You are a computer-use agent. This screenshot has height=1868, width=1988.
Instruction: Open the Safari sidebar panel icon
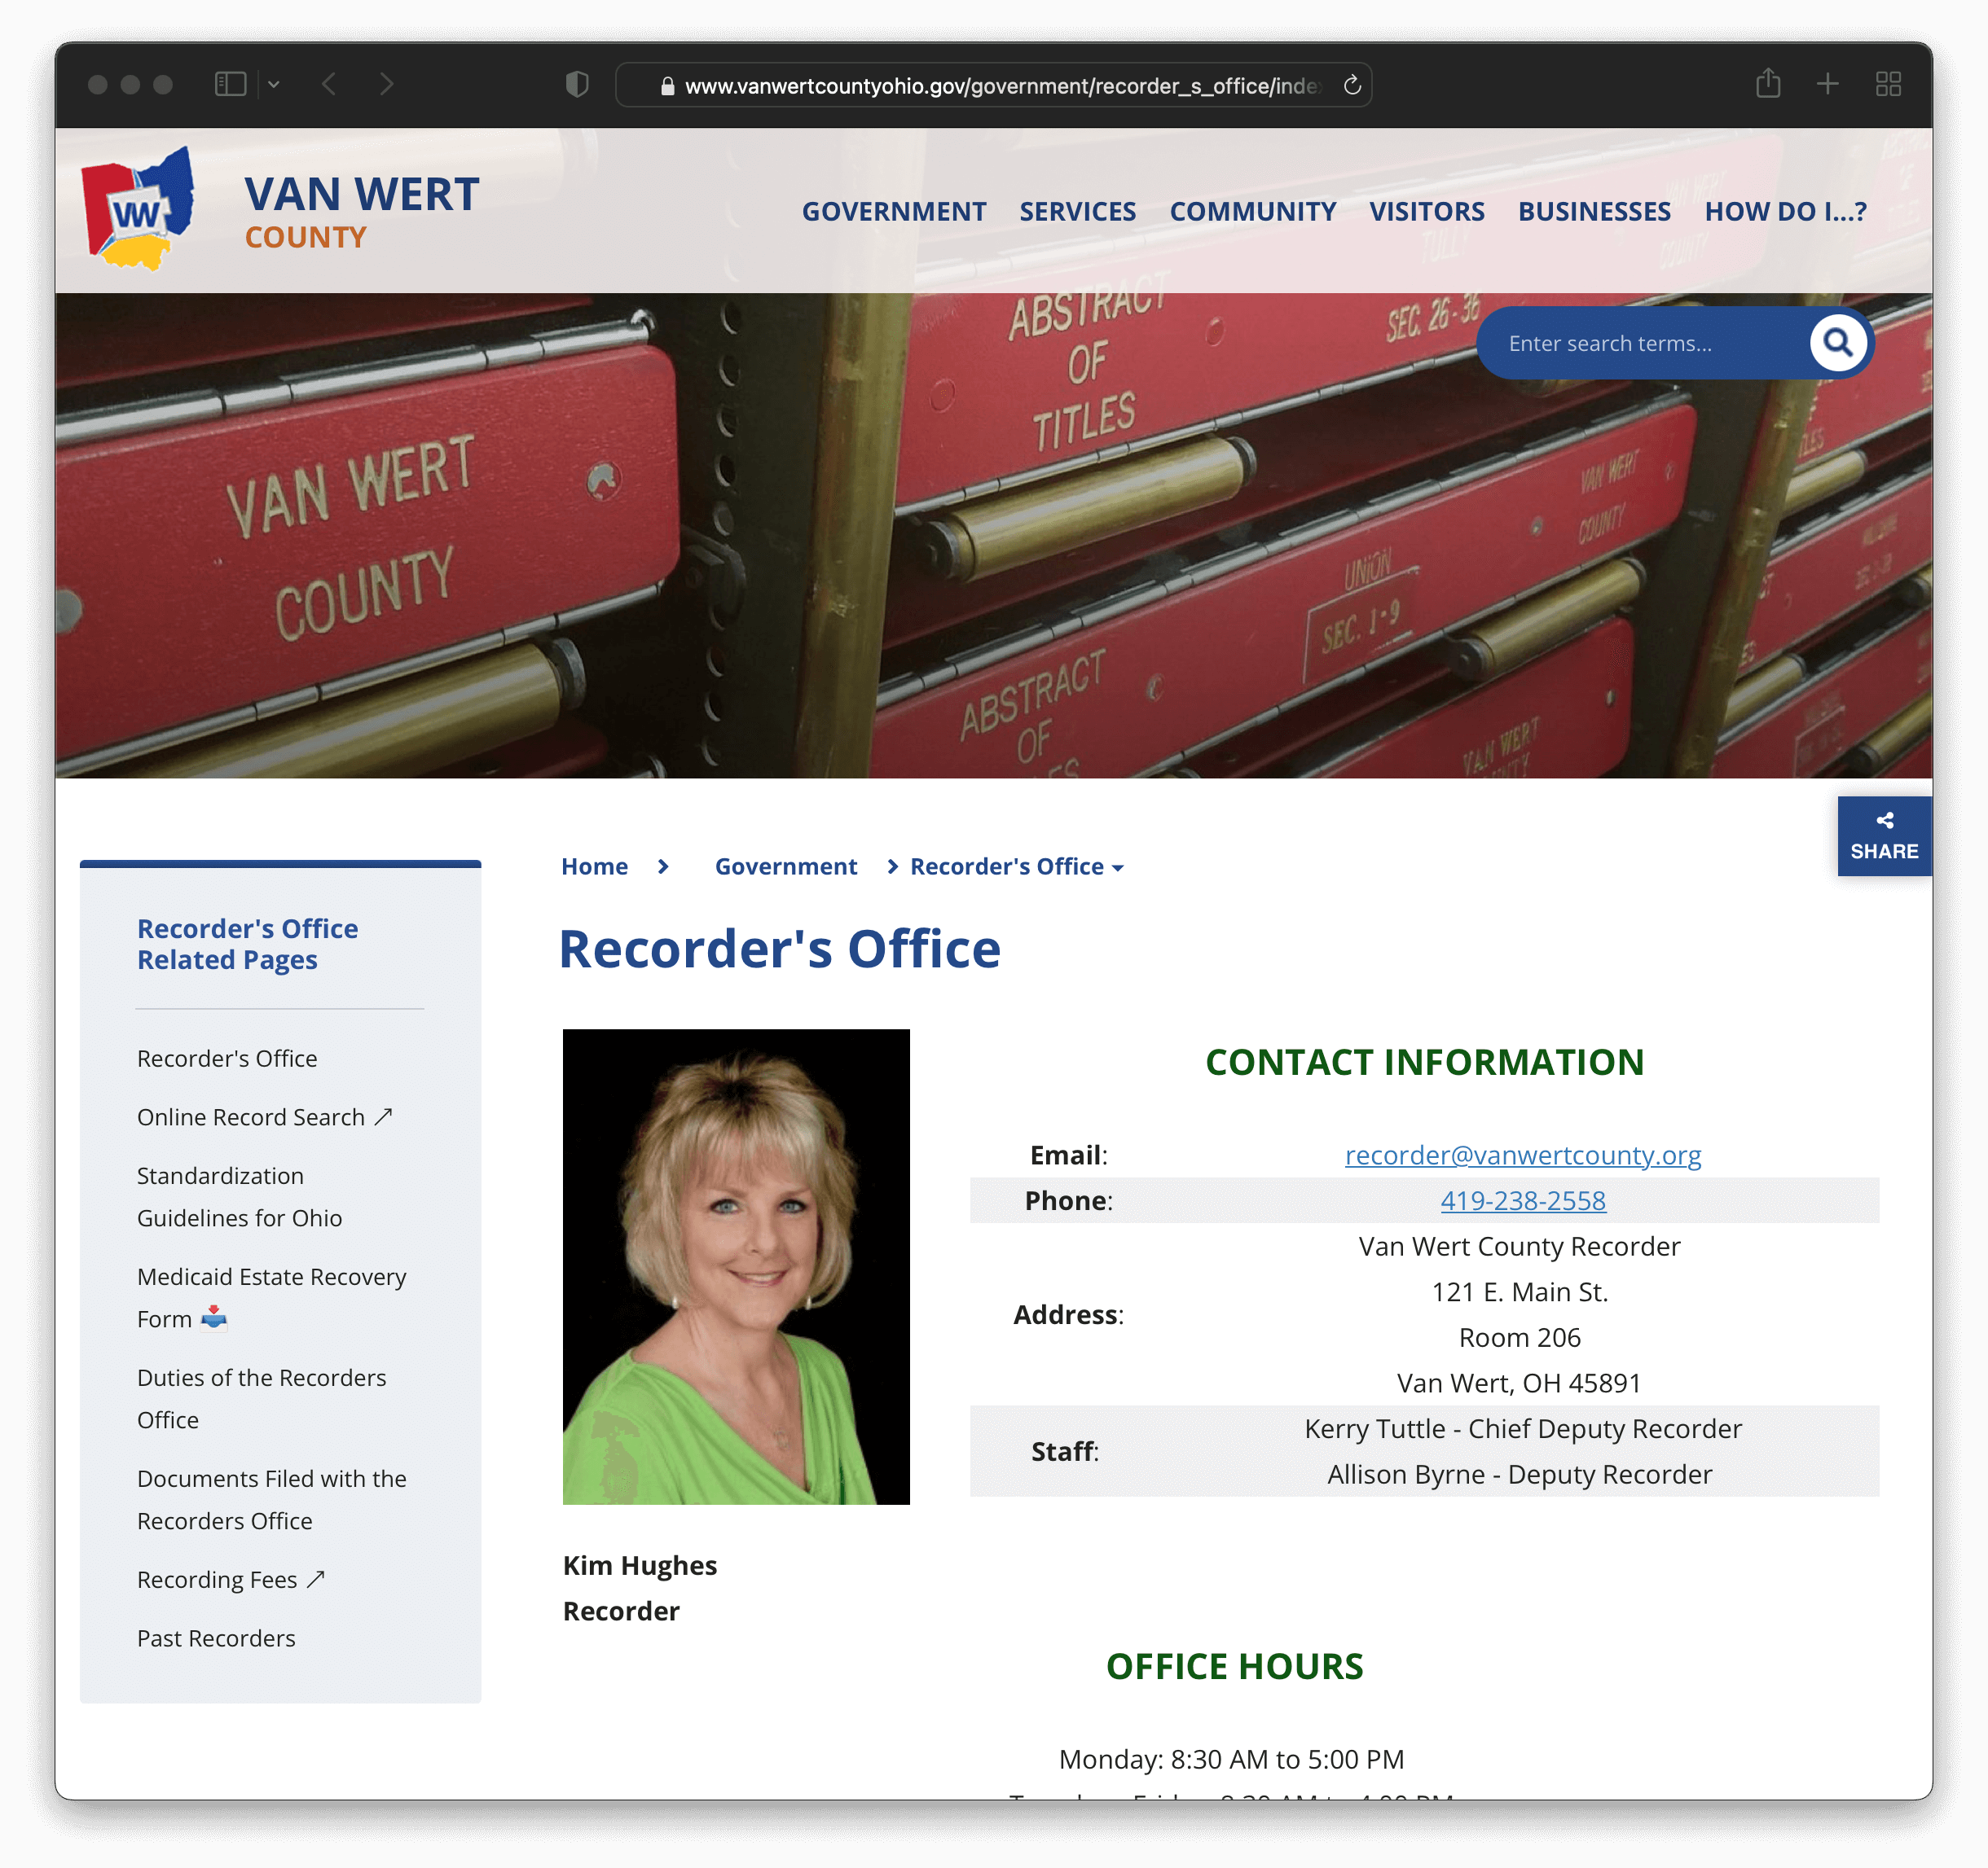click(230, 84)
